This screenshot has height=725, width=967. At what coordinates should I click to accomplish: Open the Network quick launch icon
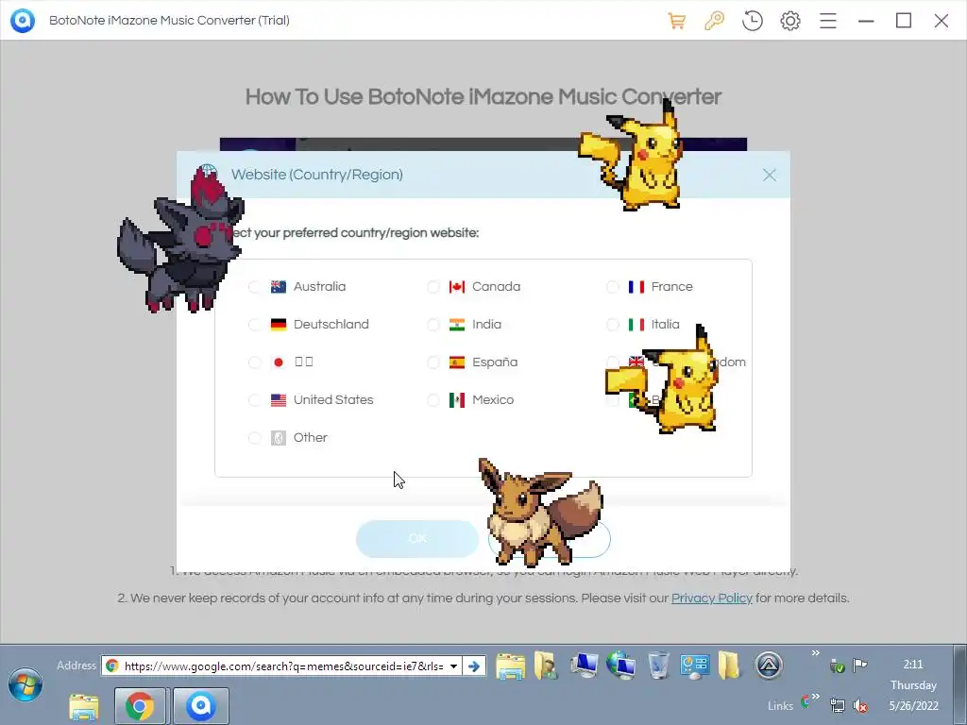(x=621, y=666)
